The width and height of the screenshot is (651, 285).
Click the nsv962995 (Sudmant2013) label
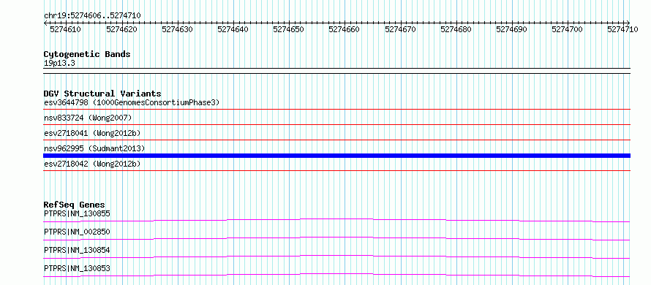click(94, 148)
